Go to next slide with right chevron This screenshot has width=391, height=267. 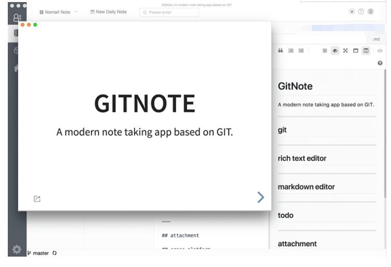(260, 197)
